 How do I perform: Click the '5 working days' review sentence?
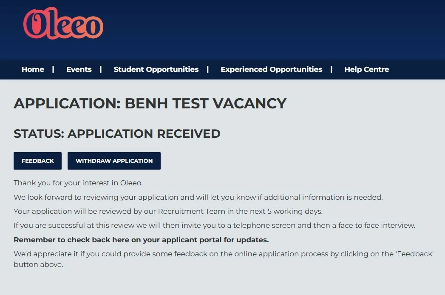(x=168, y=211)
